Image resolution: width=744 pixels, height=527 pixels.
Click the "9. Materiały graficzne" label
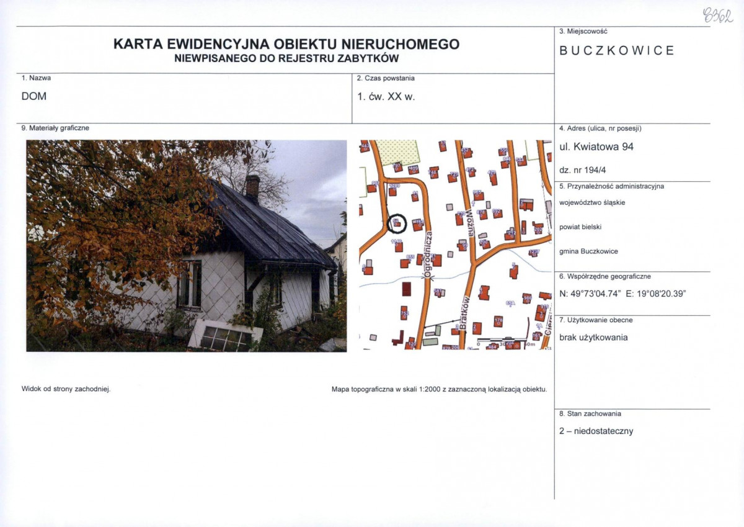56,128
